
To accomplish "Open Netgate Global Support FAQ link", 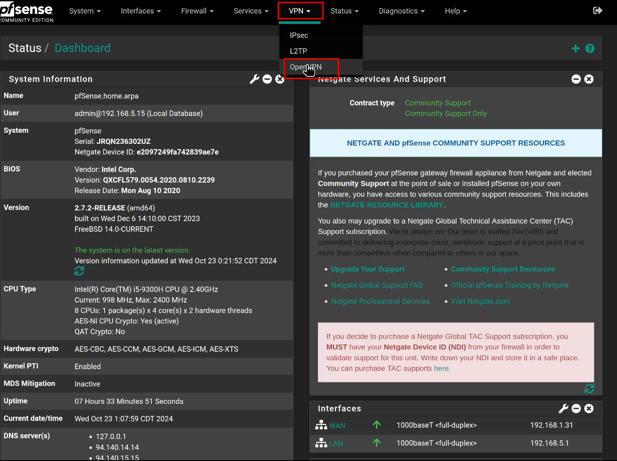I will coord(377,285).
